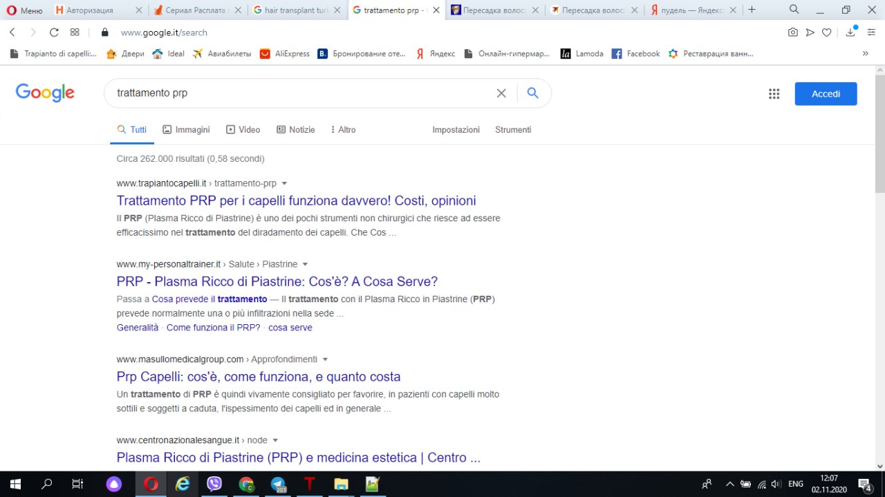885x497 pixels.
Task: Open the Реставрация ванн... bookmark
Action: [711, 53]
